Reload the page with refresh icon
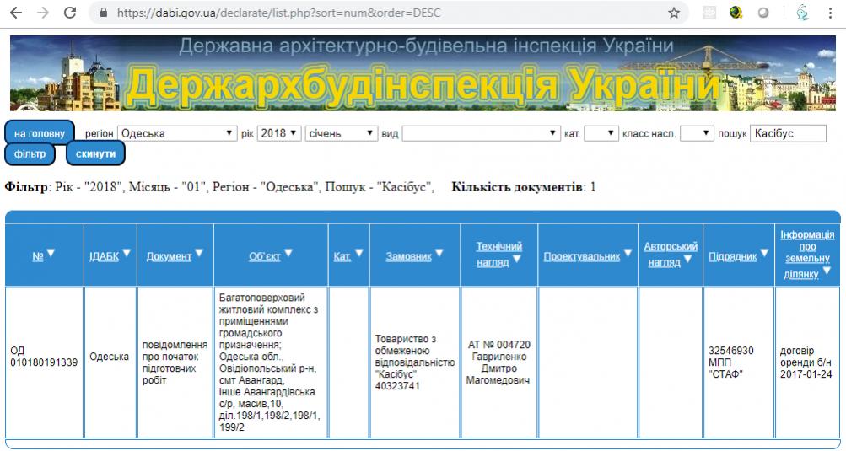 click(x=70, y=13)
